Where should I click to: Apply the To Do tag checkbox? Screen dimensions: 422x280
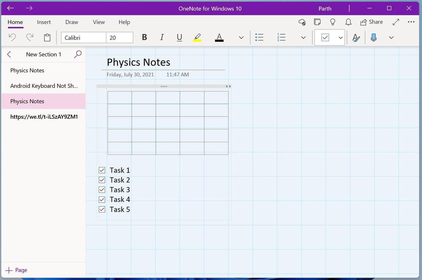pos(325,38)
